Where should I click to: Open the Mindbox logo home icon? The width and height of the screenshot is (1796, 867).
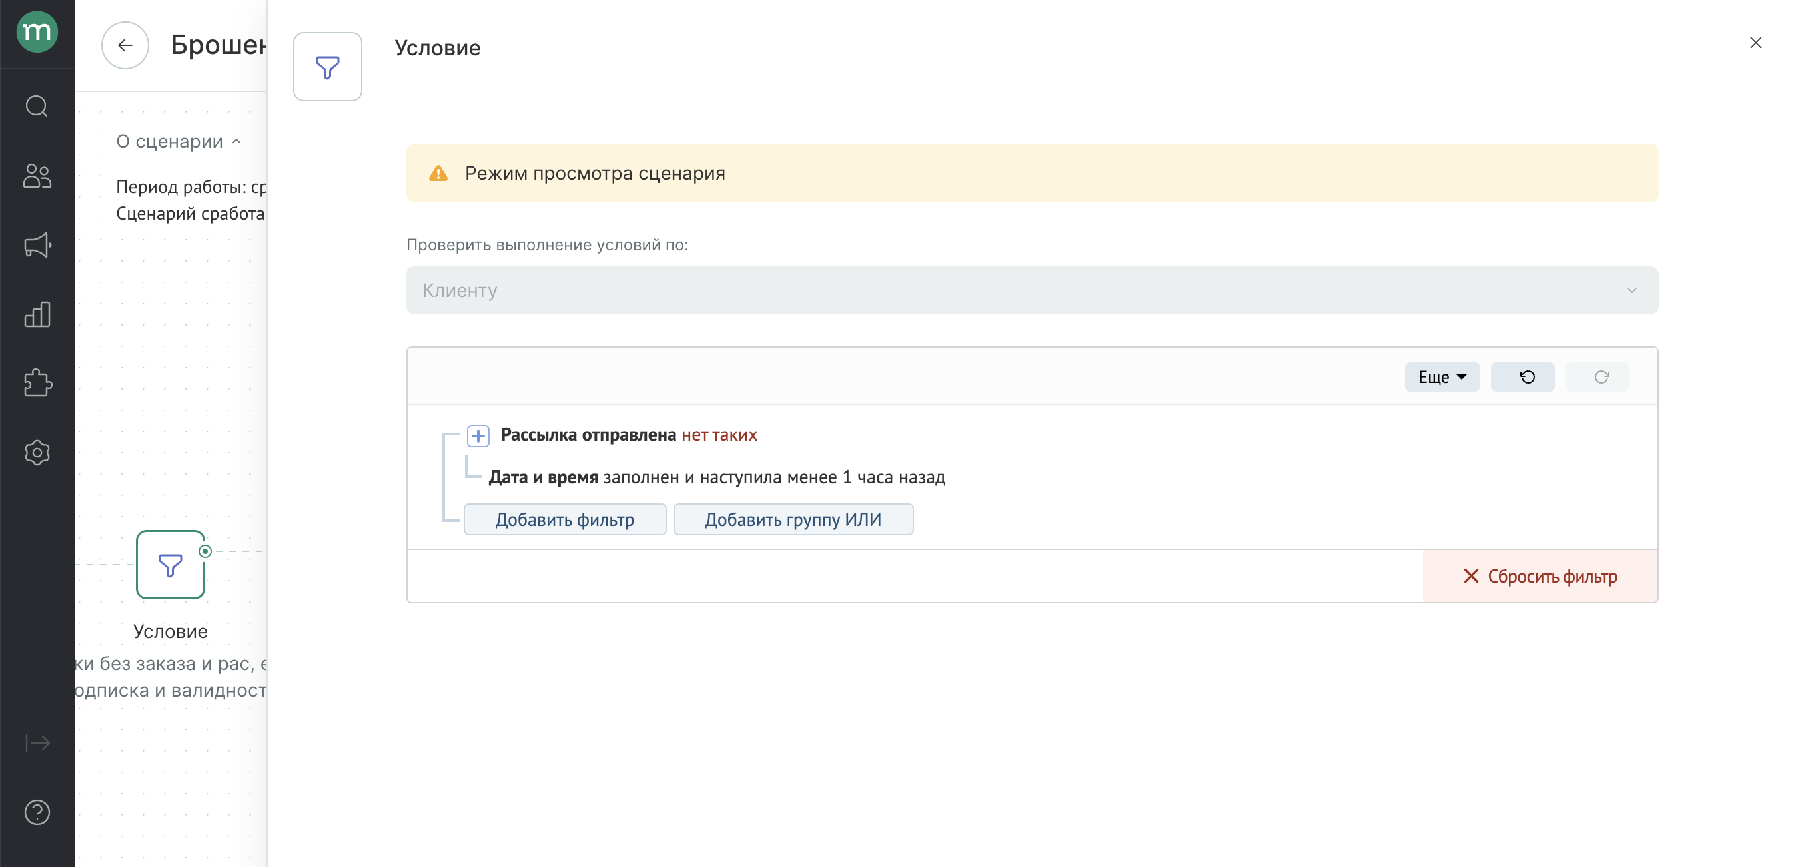point(37,31)
